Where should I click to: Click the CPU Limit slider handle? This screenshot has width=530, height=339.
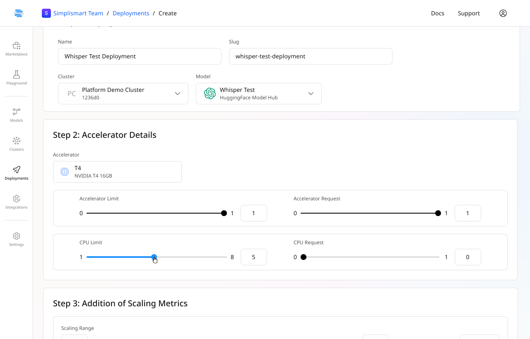154,257
